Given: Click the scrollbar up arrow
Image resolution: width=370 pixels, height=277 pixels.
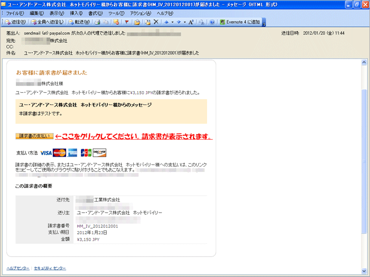Looking at the screenshot, I should pyautogui.click(x=364, y=62).
